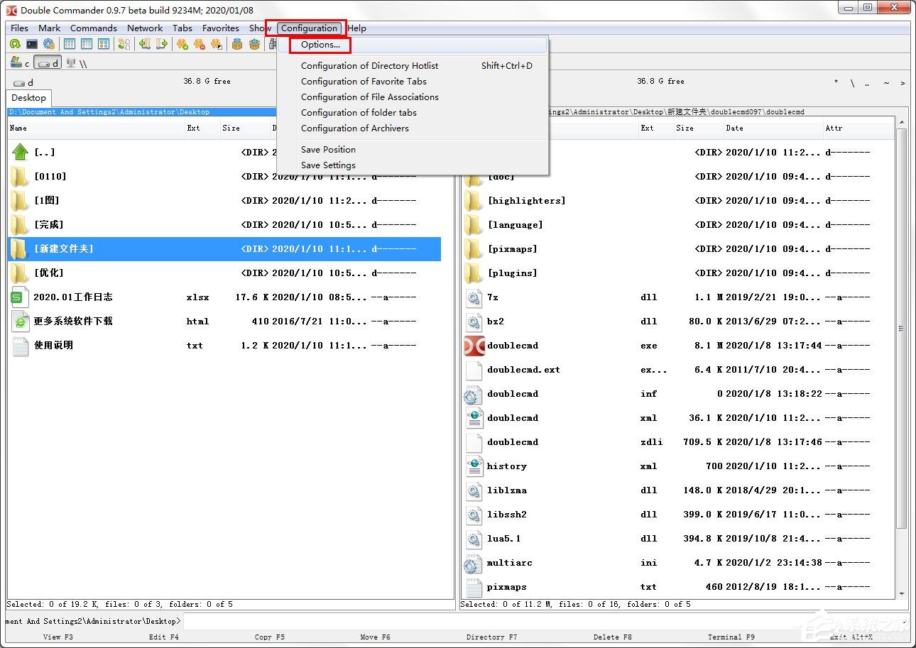This screenshot has height=648, width=916.
Task: Click the unselect group (minus) toolbar icon
Action: (x=200, y=44)
